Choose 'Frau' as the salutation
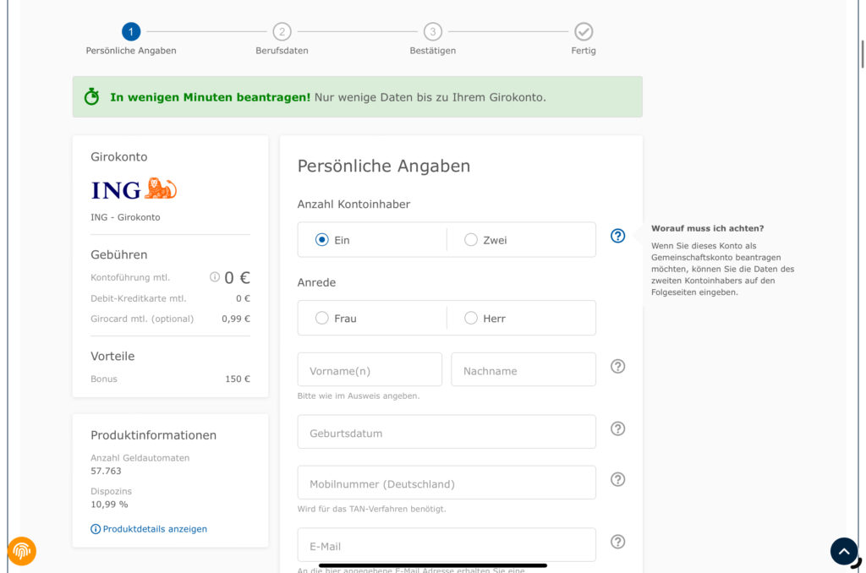This screenshot has width=866, height=573. click(322, 319)
